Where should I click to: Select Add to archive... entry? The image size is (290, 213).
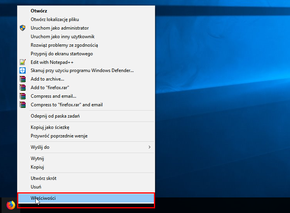pyautogui.click(x=86, y=79)
